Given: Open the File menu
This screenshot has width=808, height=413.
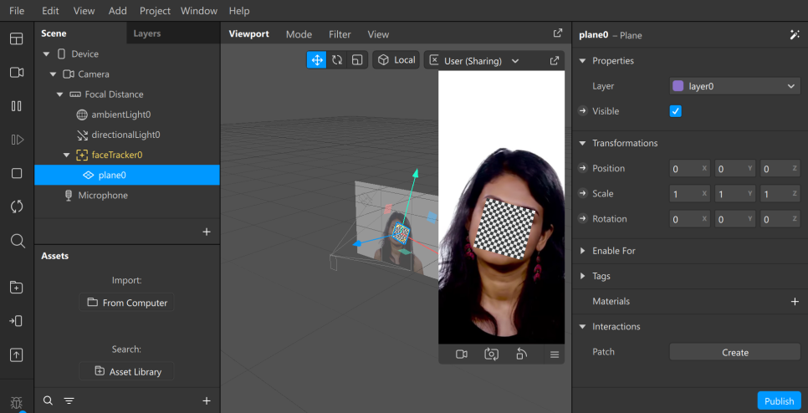Looking at the screenshot, I should [x=17, y=10].
